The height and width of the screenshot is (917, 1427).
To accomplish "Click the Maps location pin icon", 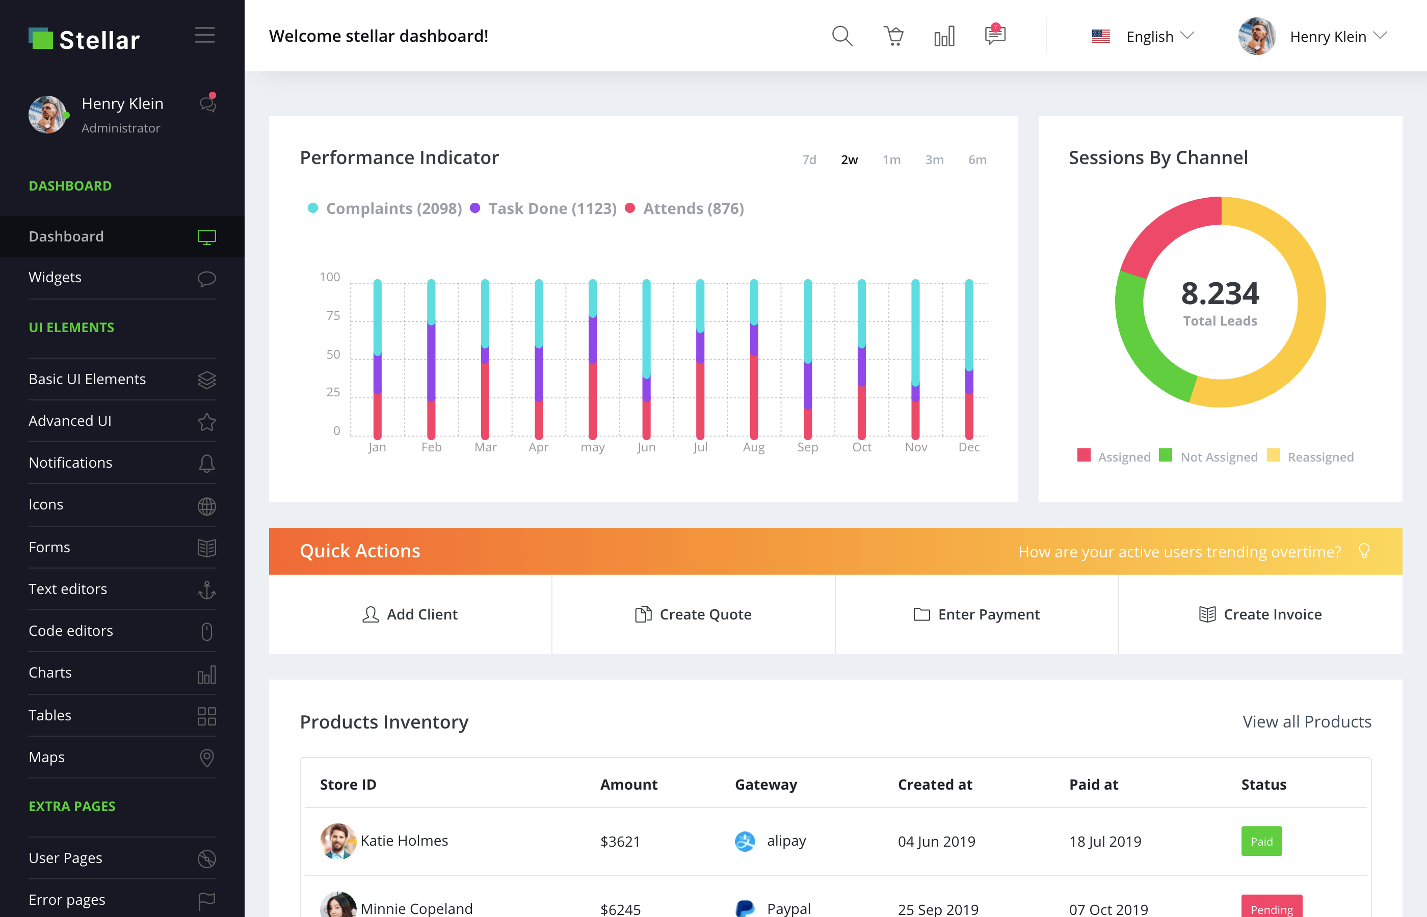I will coord(206,758).
